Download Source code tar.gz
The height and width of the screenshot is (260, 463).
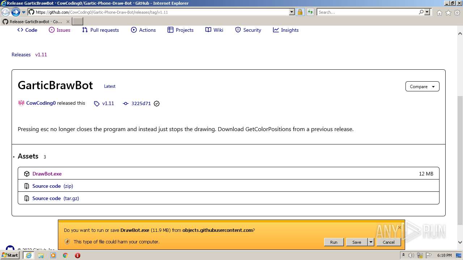(x=56, y=198)
